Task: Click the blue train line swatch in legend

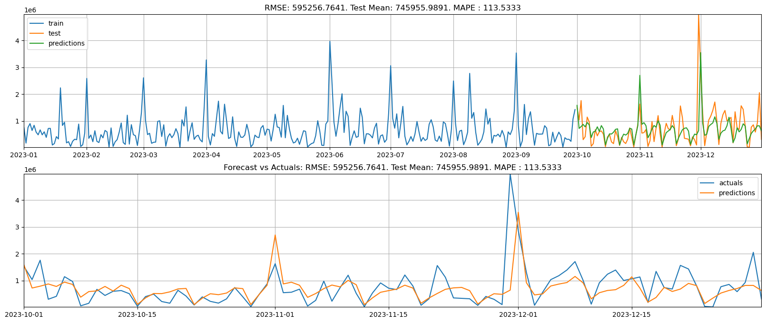Action: coord(37,23)
